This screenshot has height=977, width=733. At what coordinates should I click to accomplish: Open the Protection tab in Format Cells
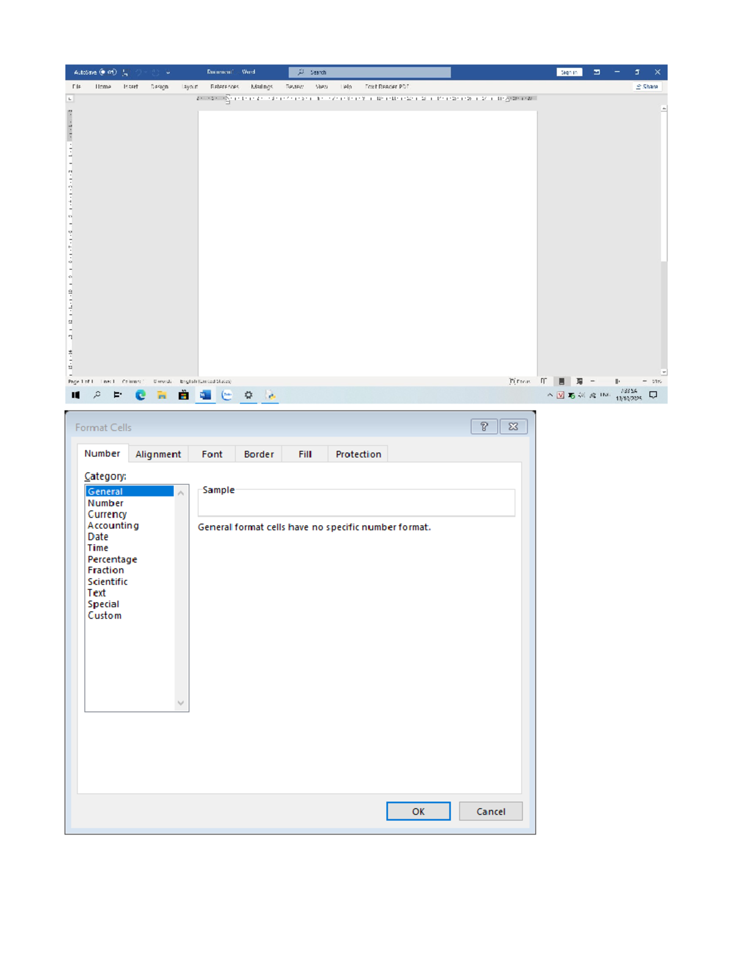(x=358, y=454)
